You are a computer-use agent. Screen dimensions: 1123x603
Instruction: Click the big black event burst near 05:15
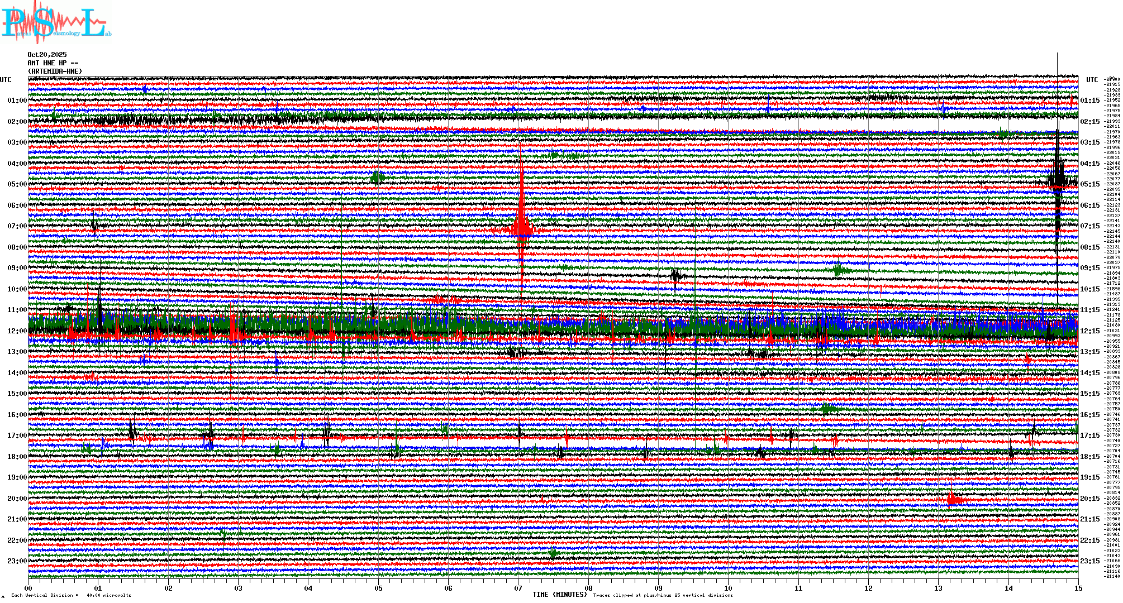point(1058,180)
